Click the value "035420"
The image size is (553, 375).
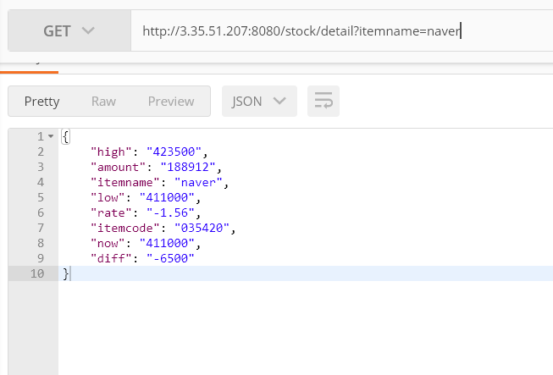(202, 228)
